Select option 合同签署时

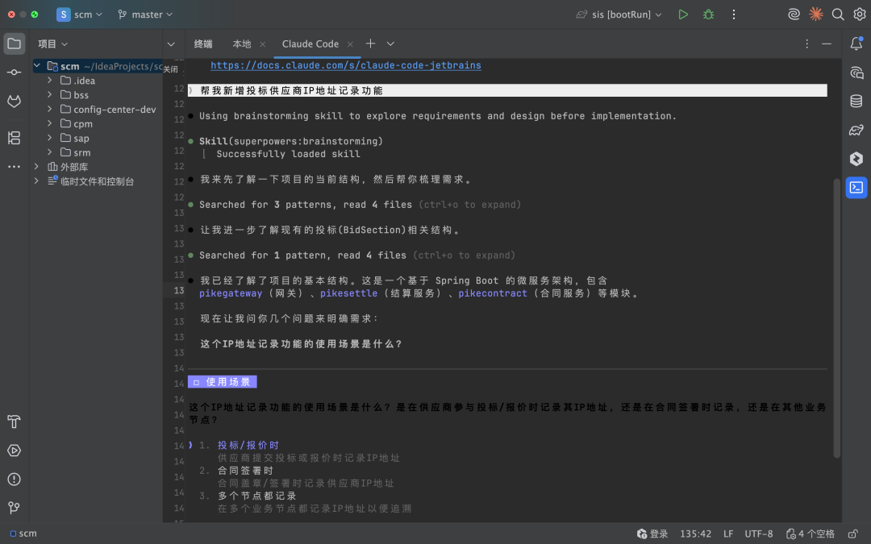[x=245, y=471]
